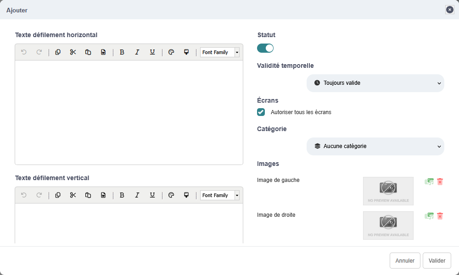Apply Italic in vertical text editor
This screenshot has height=275, width=459.
137,195
